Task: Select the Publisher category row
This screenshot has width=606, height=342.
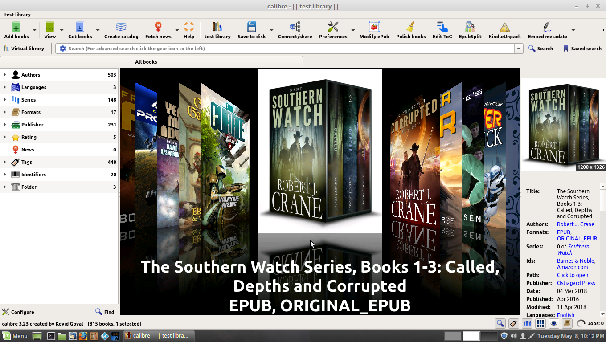Action: (59, 125)
